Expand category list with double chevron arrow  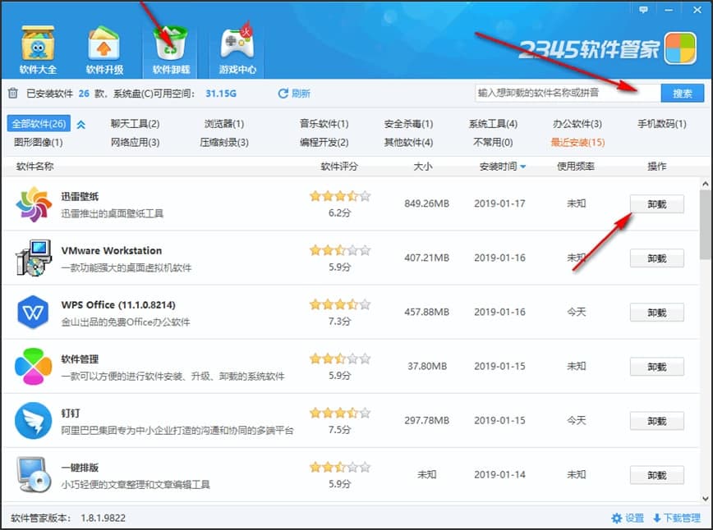(x=80, y=125)
